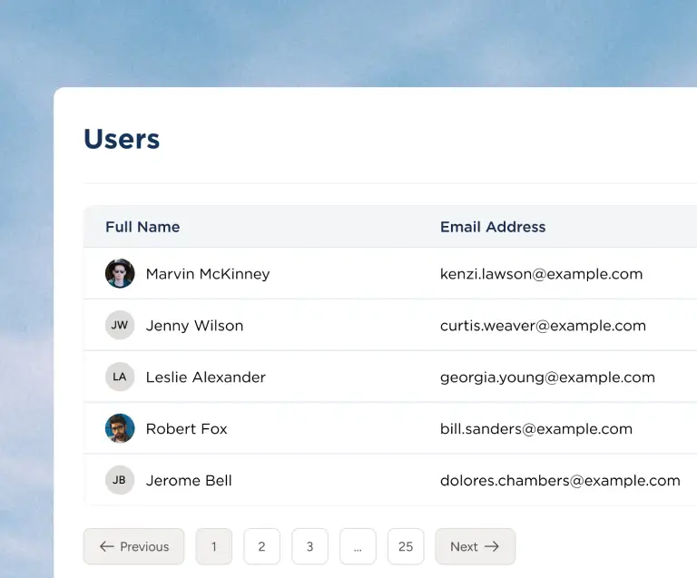This screenshot has width=697, height=578.
Task: Click Robert Fox's avatar photo
Action: coord(120,428)
